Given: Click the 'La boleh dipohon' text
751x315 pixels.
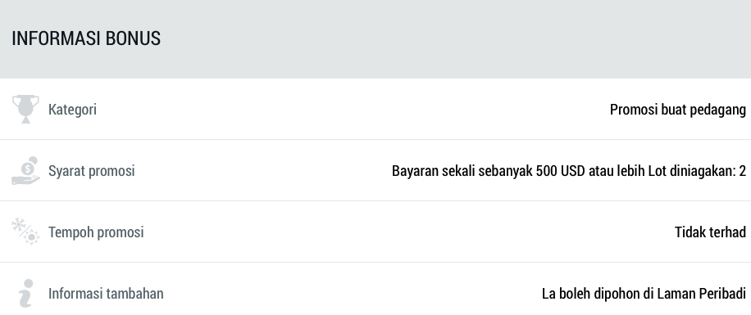Looking at the screenshot, I should pyautogui.click(x=589, y=293).
